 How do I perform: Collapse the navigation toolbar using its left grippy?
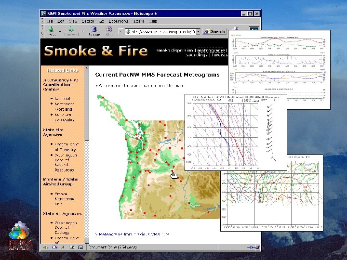pos(42,31)
